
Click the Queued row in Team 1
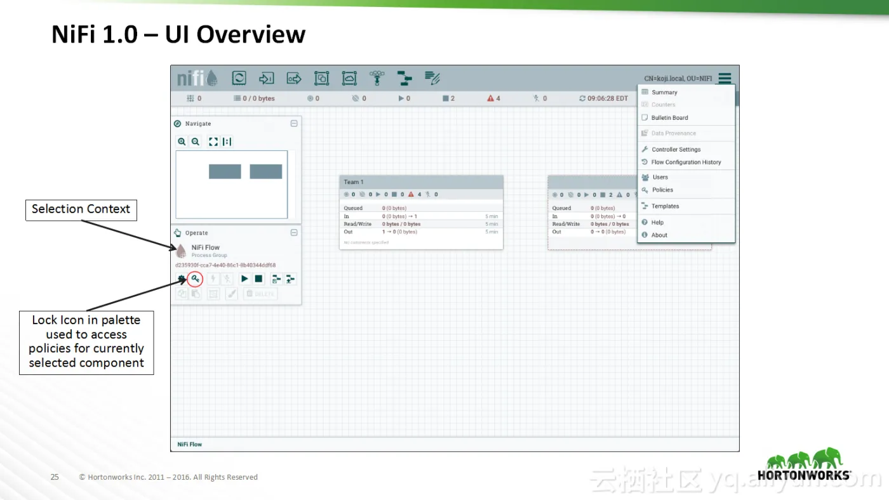[421, 208]
